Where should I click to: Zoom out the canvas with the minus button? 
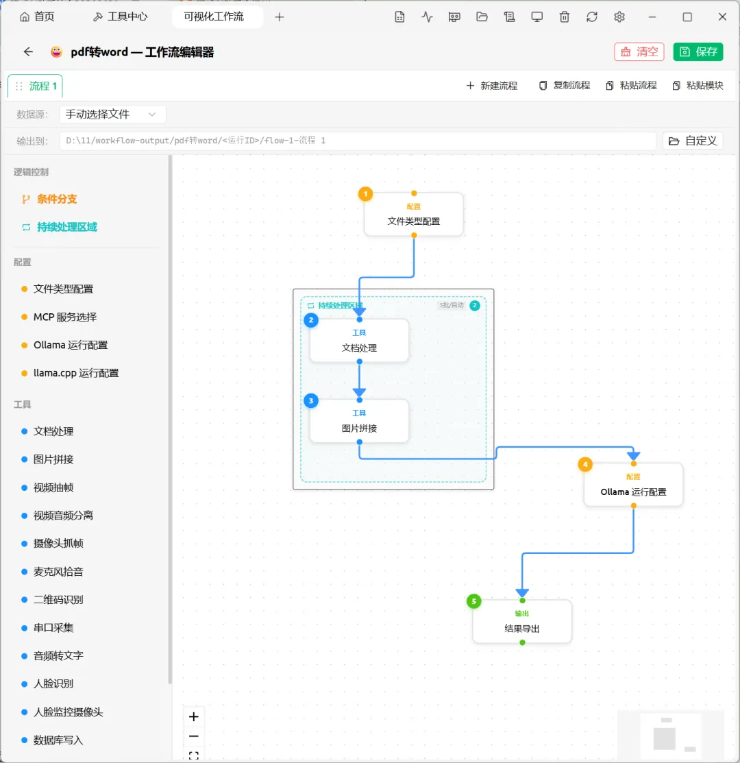(193, 736)
